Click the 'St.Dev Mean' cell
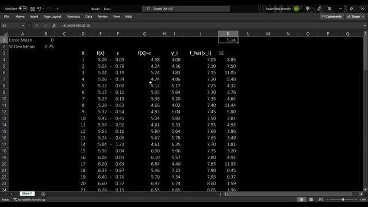Screen dimensions: 368x207 [22, 47]
